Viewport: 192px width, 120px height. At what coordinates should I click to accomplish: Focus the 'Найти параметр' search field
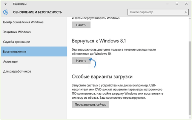click(x=158, y=12)
